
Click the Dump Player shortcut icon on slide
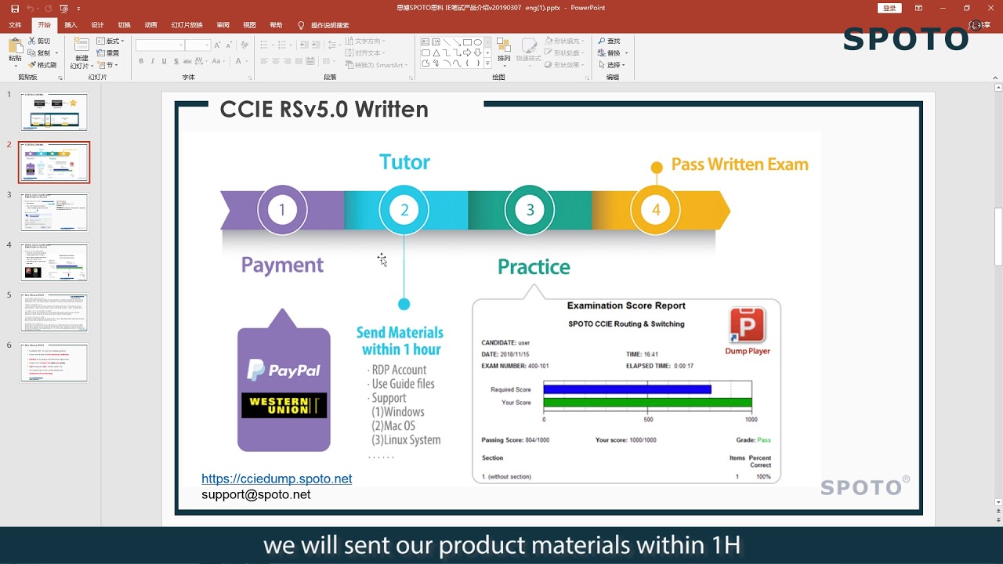coord(748,331)
